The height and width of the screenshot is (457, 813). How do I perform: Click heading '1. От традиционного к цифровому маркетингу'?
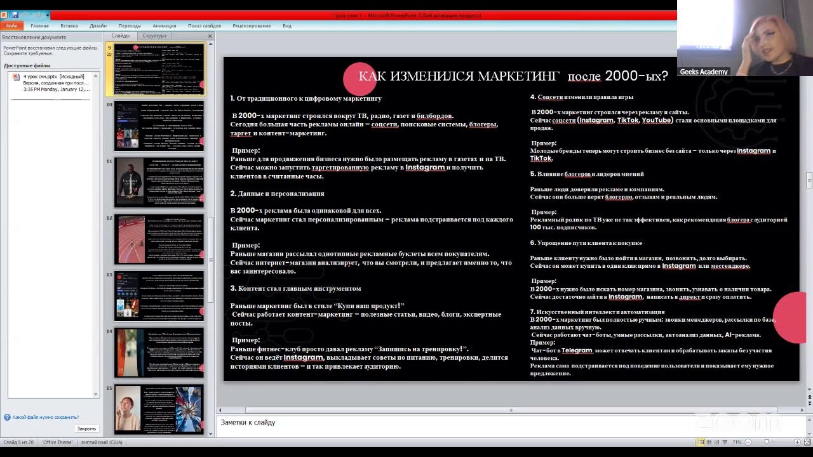(x=306, y=98)
